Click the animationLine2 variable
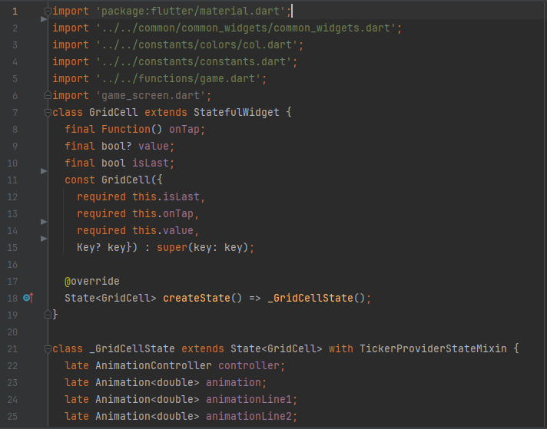The width and height of the screenshot is (547, 429). [249, 417]
